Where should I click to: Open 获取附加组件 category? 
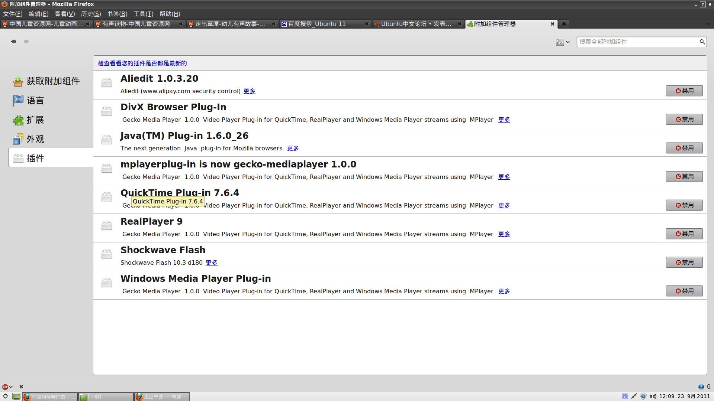(51, 81)
